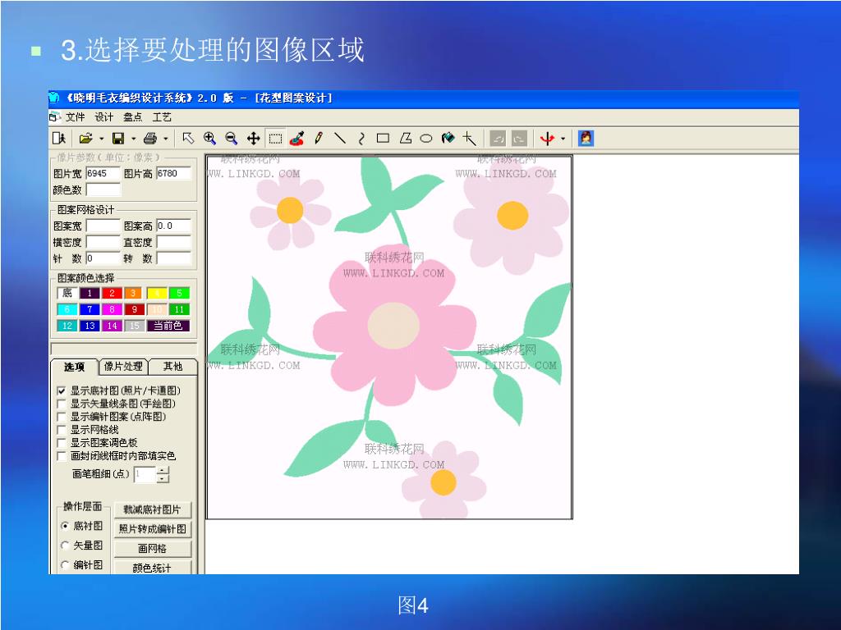Image resolution: width=841 pixels, height=630 pixels.
Task: Click the 裁减底衬图片 button
Action: [x=152, y=509]
